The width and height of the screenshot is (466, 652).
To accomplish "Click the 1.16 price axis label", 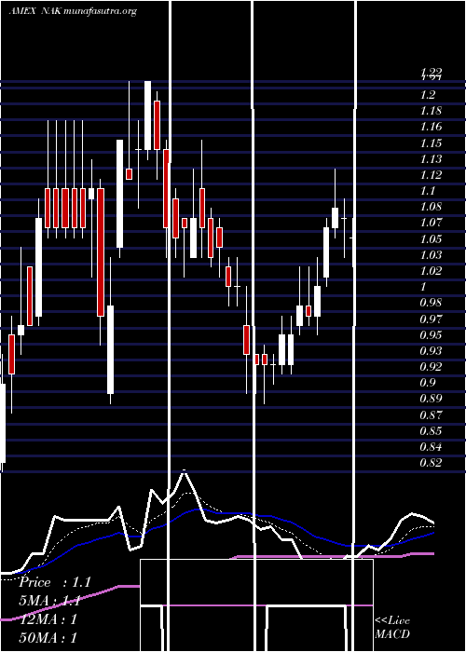I will pyautogui.click(x=431, y=127).
